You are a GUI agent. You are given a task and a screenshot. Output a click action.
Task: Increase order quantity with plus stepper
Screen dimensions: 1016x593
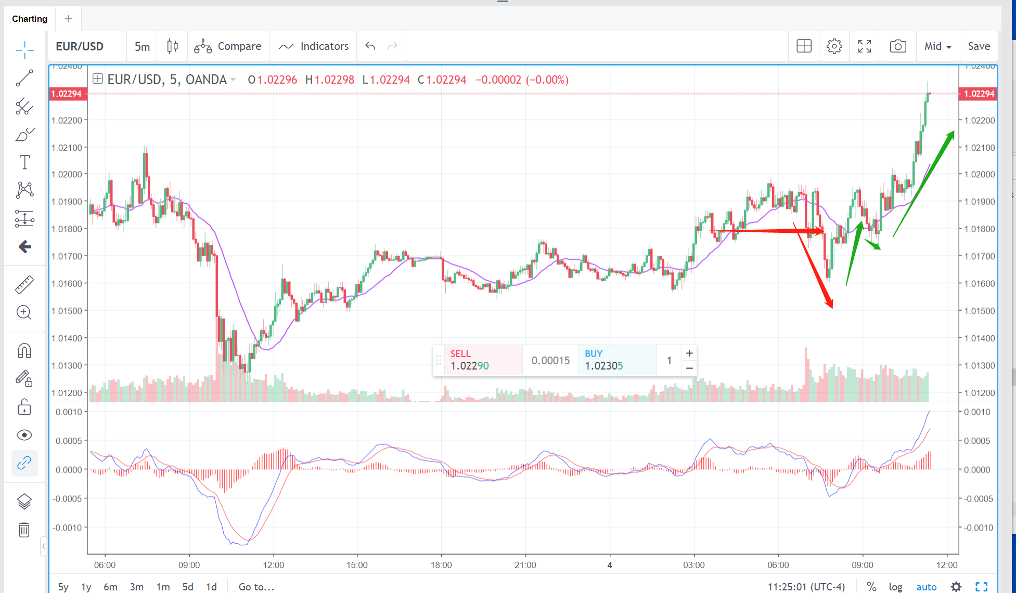coord(689,353)
